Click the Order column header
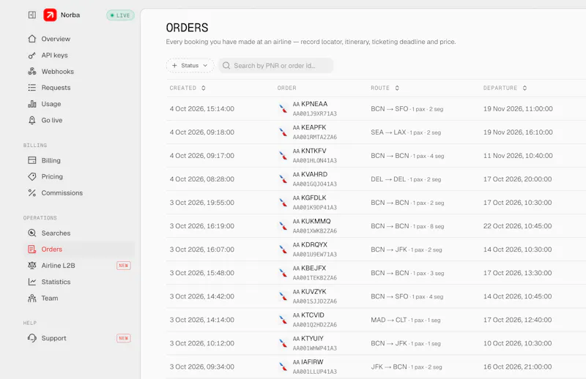The height and width of the screenshot is (379, 586). coord(286,88)
